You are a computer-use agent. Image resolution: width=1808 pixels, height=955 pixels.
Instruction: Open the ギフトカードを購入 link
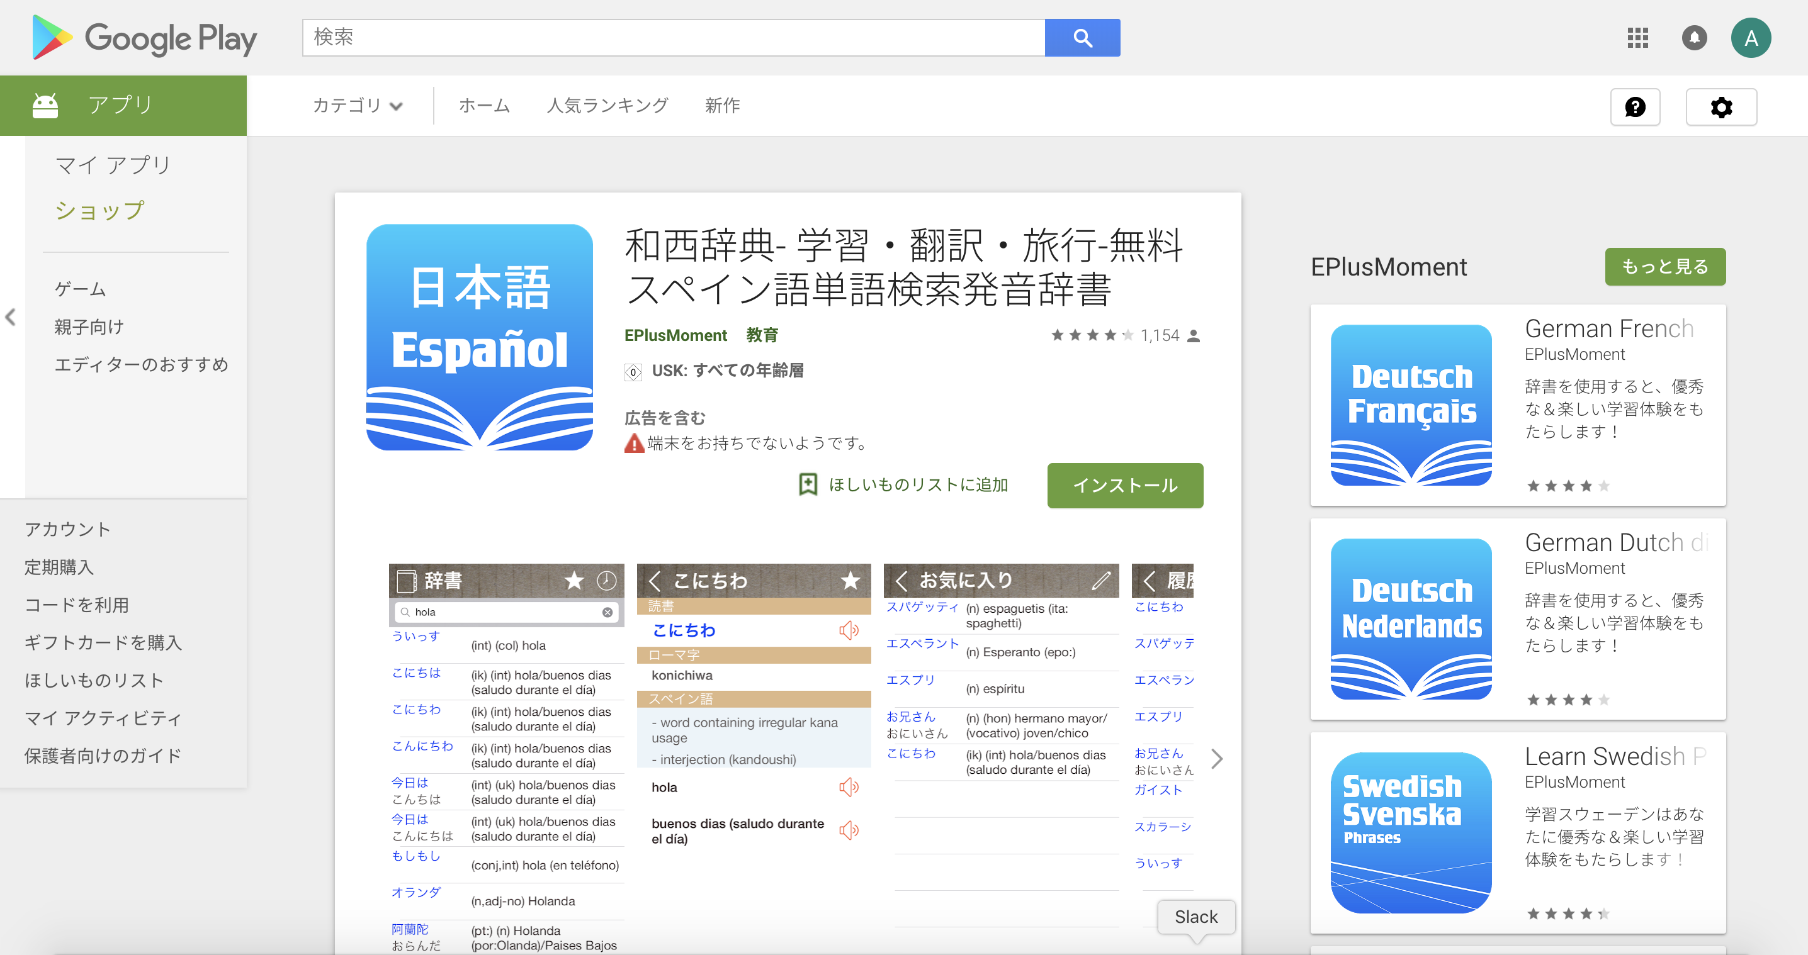[x=103, y=643]
